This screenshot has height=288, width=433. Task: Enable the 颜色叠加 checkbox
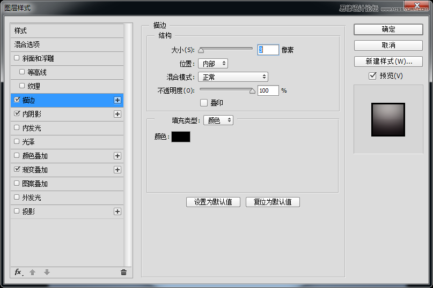[17, 155]
